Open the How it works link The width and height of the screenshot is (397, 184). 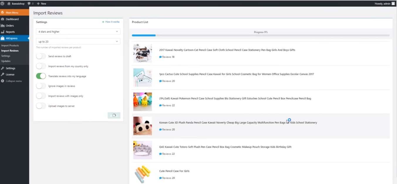112,22
